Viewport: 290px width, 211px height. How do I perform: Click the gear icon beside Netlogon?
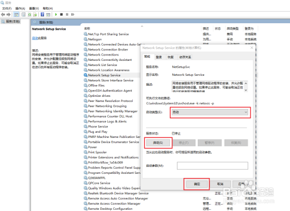click(x=85, y=39)
